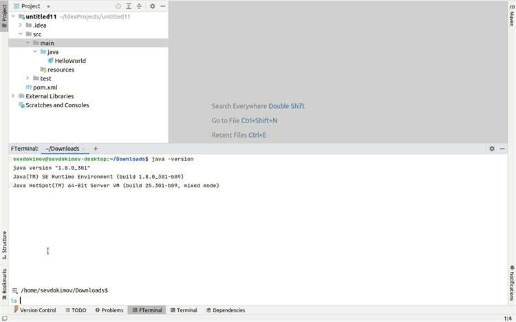This screenshot has height=322, width=516.
Task: Add a new FTerminal tab
Action: [96, 149]
